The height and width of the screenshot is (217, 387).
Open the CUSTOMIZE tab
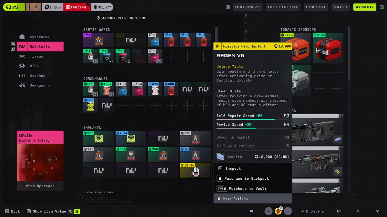[x=248, y=7]
